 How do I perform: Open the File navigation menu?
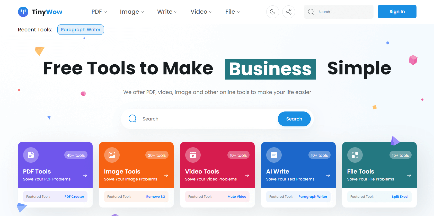233,12
